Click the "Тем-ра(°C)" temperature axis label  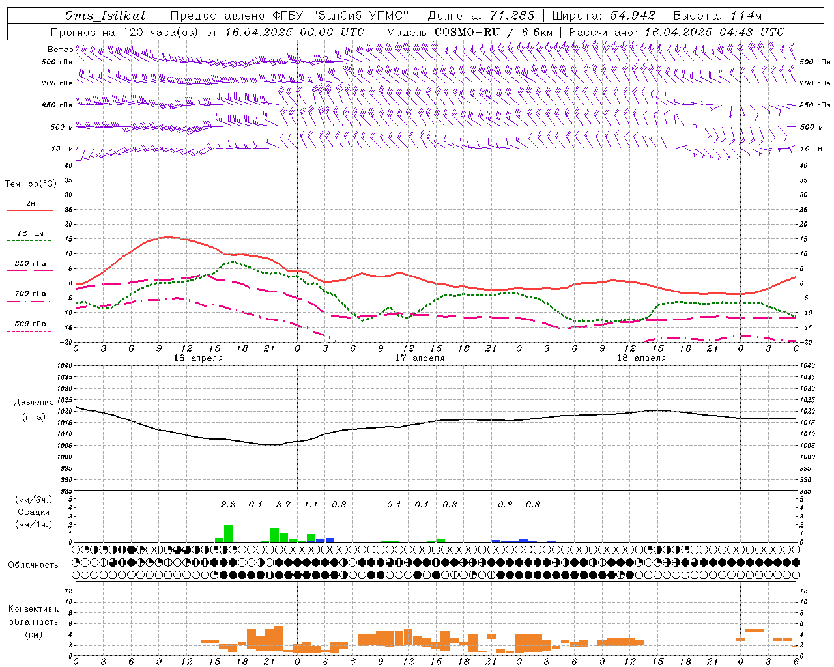(x=31, y=184)
